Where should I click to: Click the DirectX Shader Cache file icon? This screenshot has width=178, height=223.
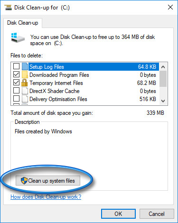[25, 91]
